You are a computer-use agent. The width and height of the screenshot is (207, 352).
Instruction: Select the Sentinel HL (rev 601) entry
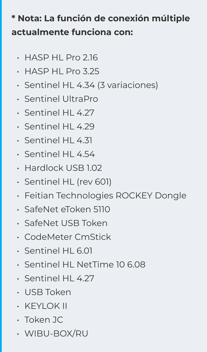(x=68, y=182)
